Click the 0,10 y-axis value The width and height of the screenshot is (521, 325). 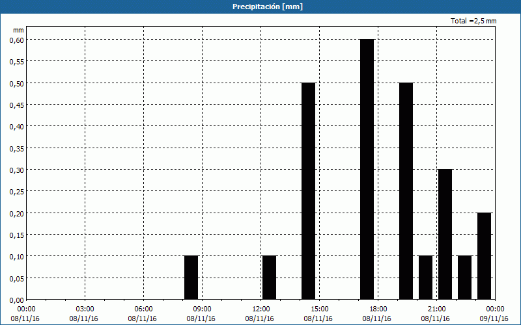pos(17,256)
